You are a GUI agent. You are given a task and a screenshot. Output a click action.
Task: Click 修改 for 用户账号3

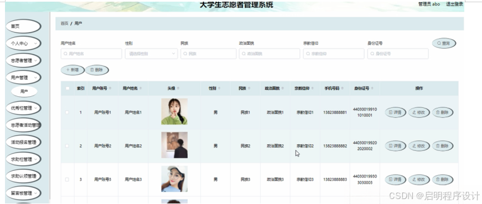coord(419,180)
